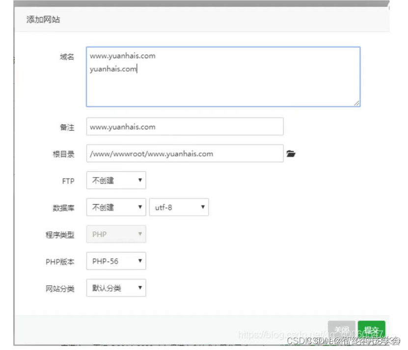The height and width of the screenshot is (350, 408).
Task: Click the 域名 label
Action: pos(67,56)
